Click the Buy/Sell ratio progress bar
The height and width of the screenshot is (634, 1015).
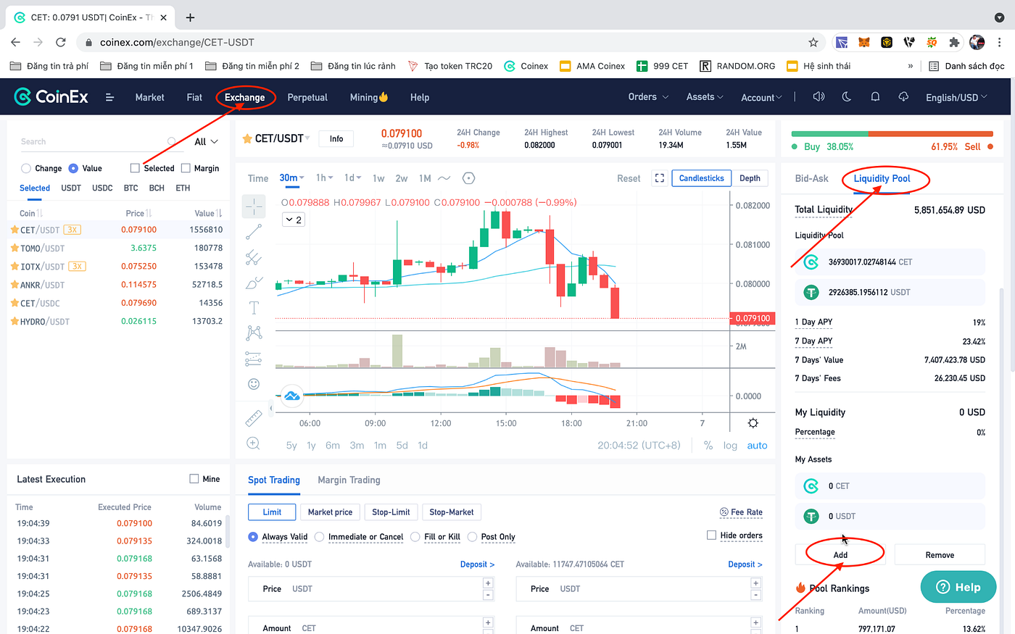pyautogui.click(x=892, y=134)
